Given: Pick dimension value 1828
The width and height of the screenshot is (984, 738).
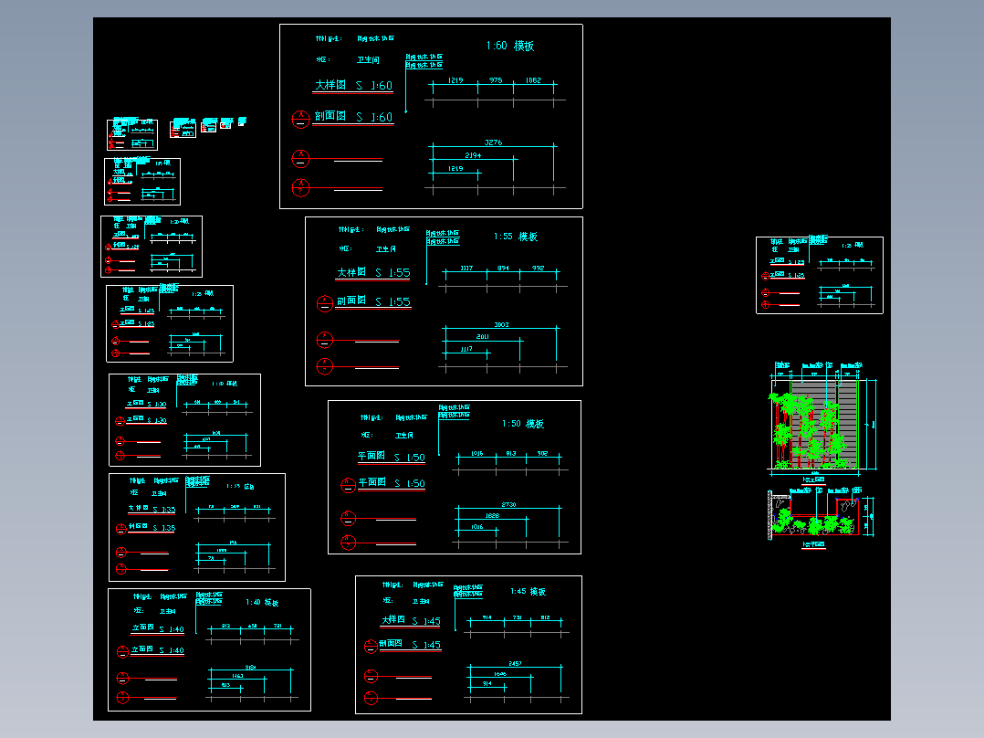Looking at the screenshot, I should [x=492, y=516].
